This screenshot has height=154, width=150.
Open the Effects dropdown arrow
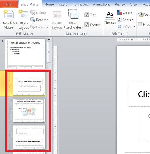tap(134, 27)
